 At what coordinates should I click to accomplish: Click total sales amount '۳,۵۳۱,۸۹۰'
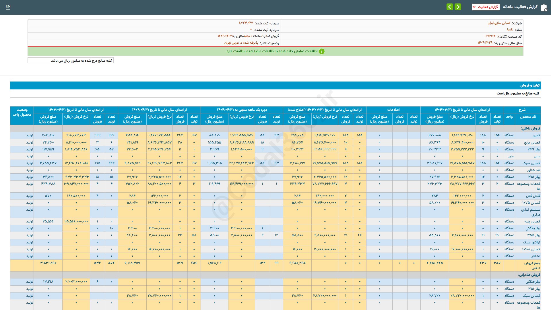coord(48,263)
